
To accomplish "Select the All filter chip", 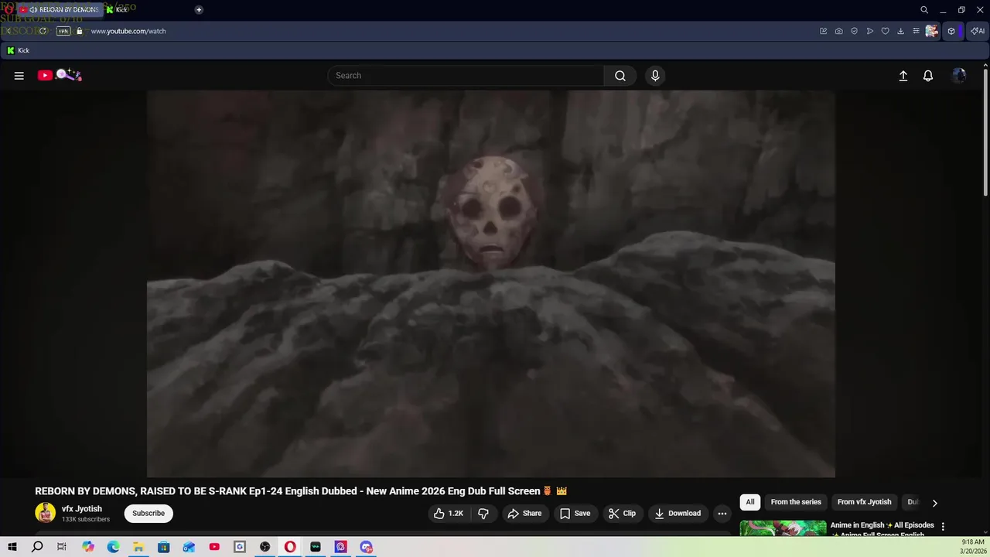I will click(x=750, y=502).
